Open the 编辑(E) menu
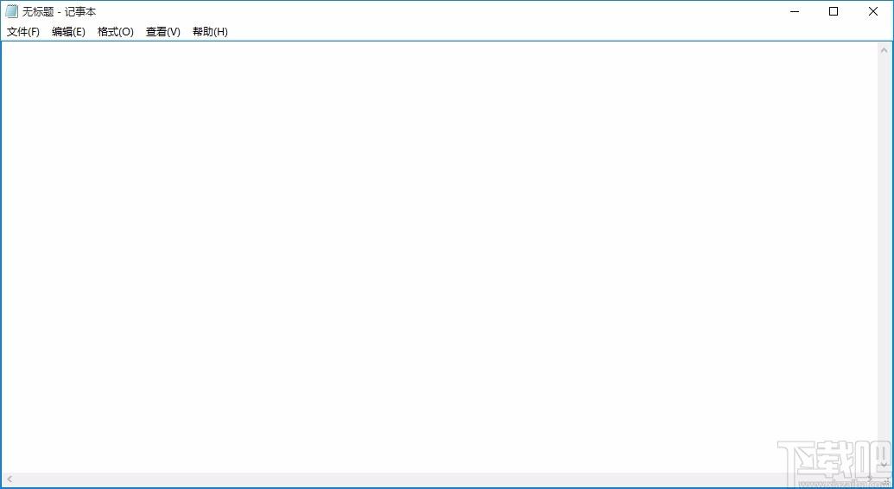 pyautogui.click(x=68, y=32)
